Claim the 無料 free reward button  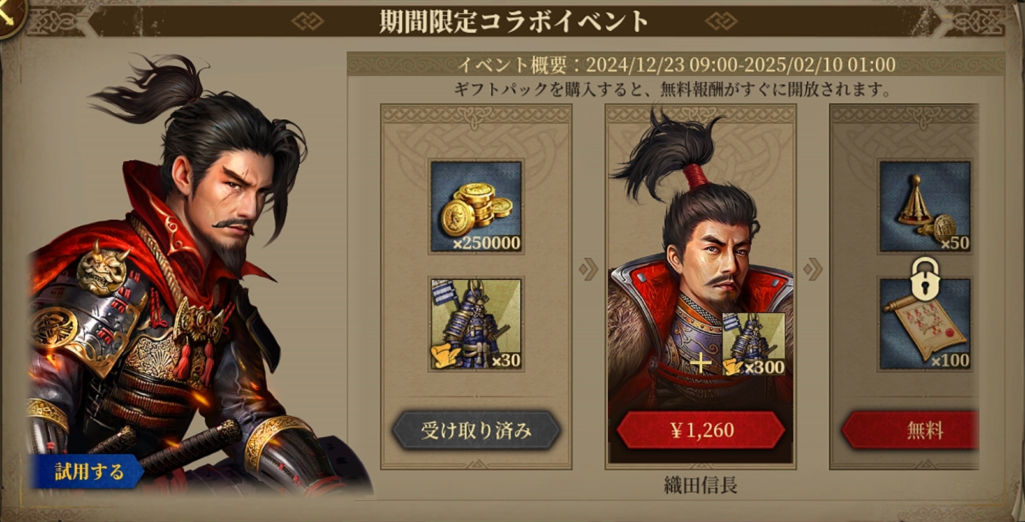[911, 430]
